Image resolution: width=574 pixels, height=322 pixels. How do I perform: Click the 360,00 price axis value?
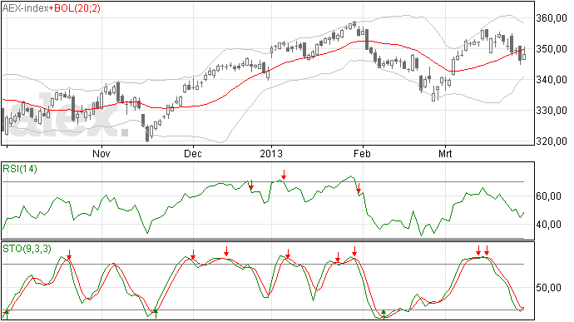552,18
